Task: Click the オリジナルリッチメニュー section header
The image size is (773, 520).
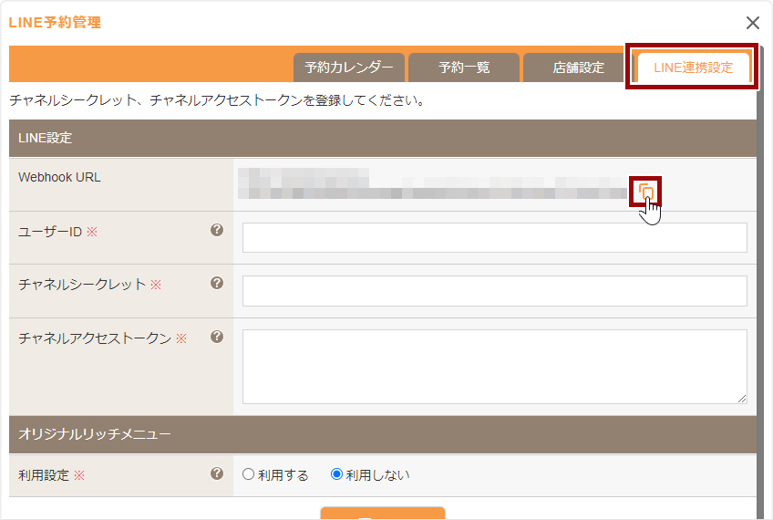Action: (383, 434)
